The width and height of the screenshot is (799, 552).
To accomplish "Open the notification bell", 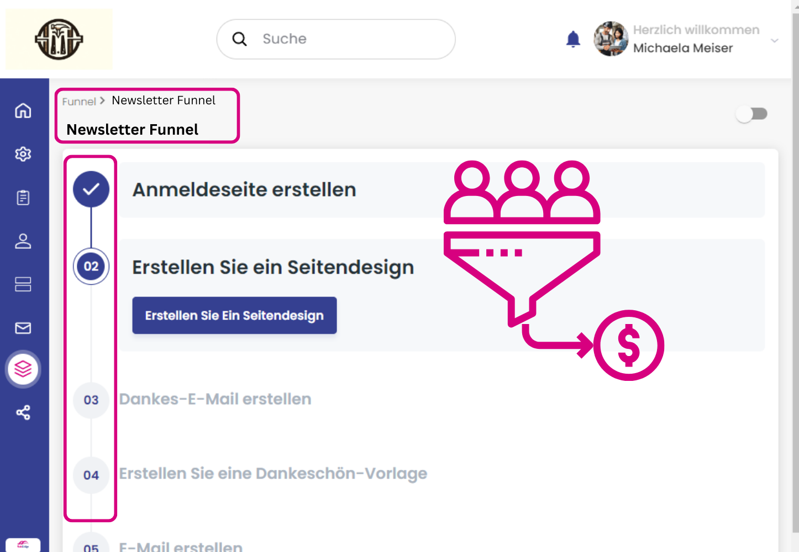I will [573, 39].
